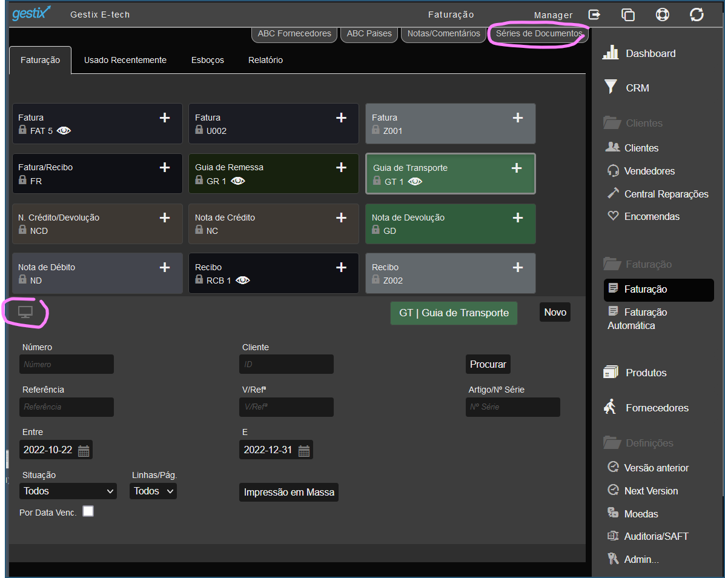Click Impressão em Massa button
Screen dimensions: 725x578
click(x=289, y=493)
